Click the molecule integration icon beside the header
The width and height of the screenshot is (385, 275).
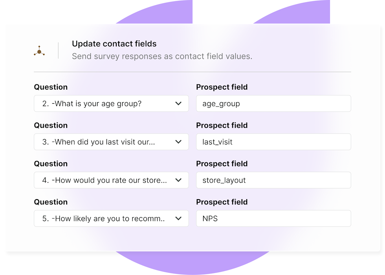pyautogui.click(x=39, y=50)
